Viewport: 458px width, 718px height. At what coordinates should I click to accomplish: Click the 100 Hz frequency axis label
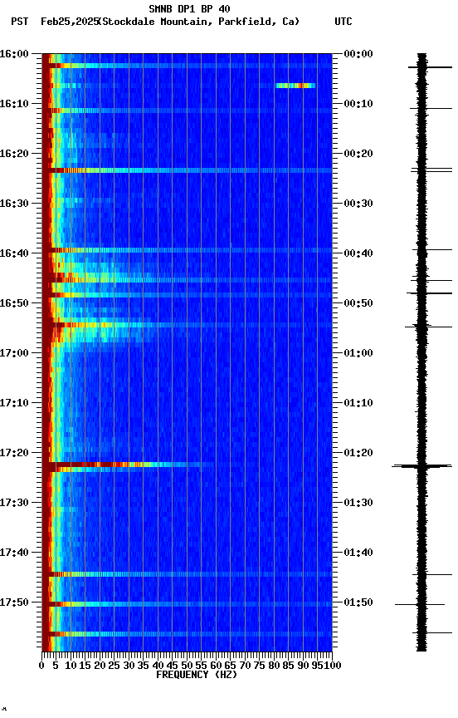(334, 666)
